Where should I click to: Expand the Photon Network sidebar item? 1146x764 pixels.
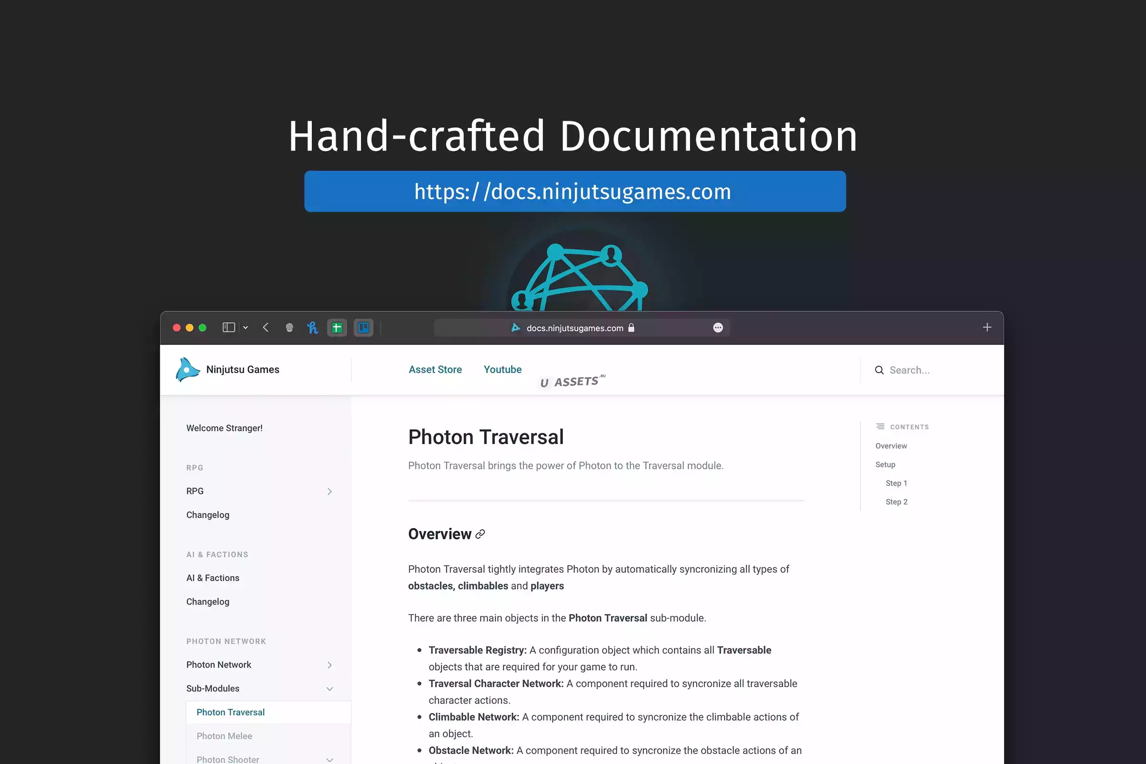click(329, 665)
